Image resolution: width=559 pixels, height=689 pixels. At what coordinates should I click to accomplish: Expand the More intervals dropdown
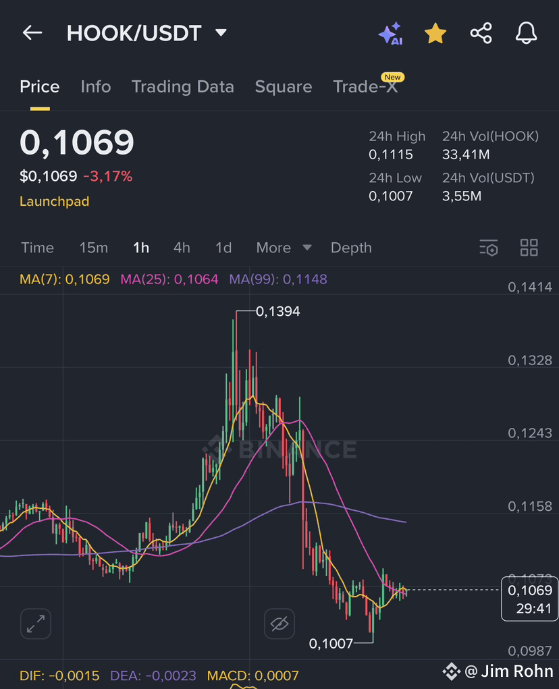click(284, 248)
